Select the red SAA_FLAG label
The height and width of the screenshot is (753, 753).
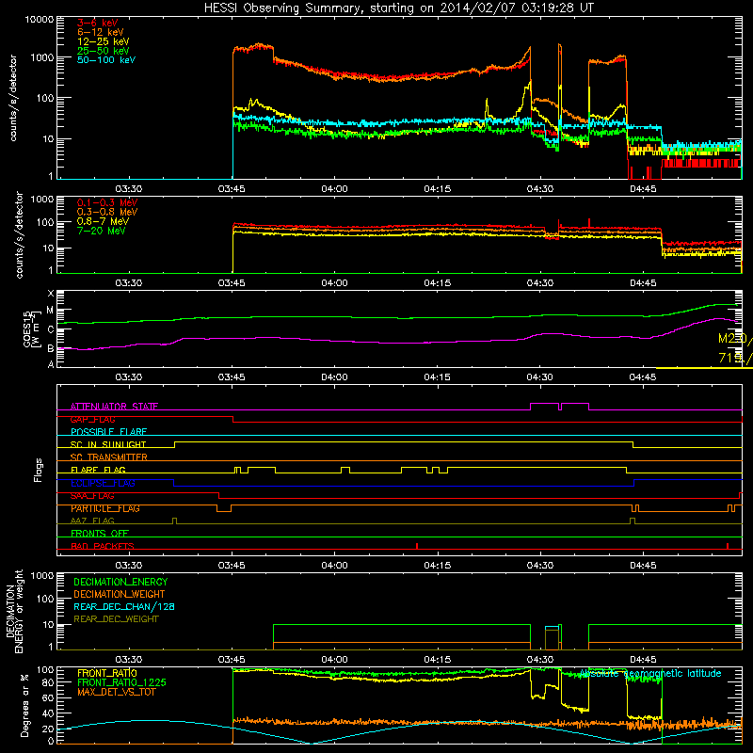[92, 496]
